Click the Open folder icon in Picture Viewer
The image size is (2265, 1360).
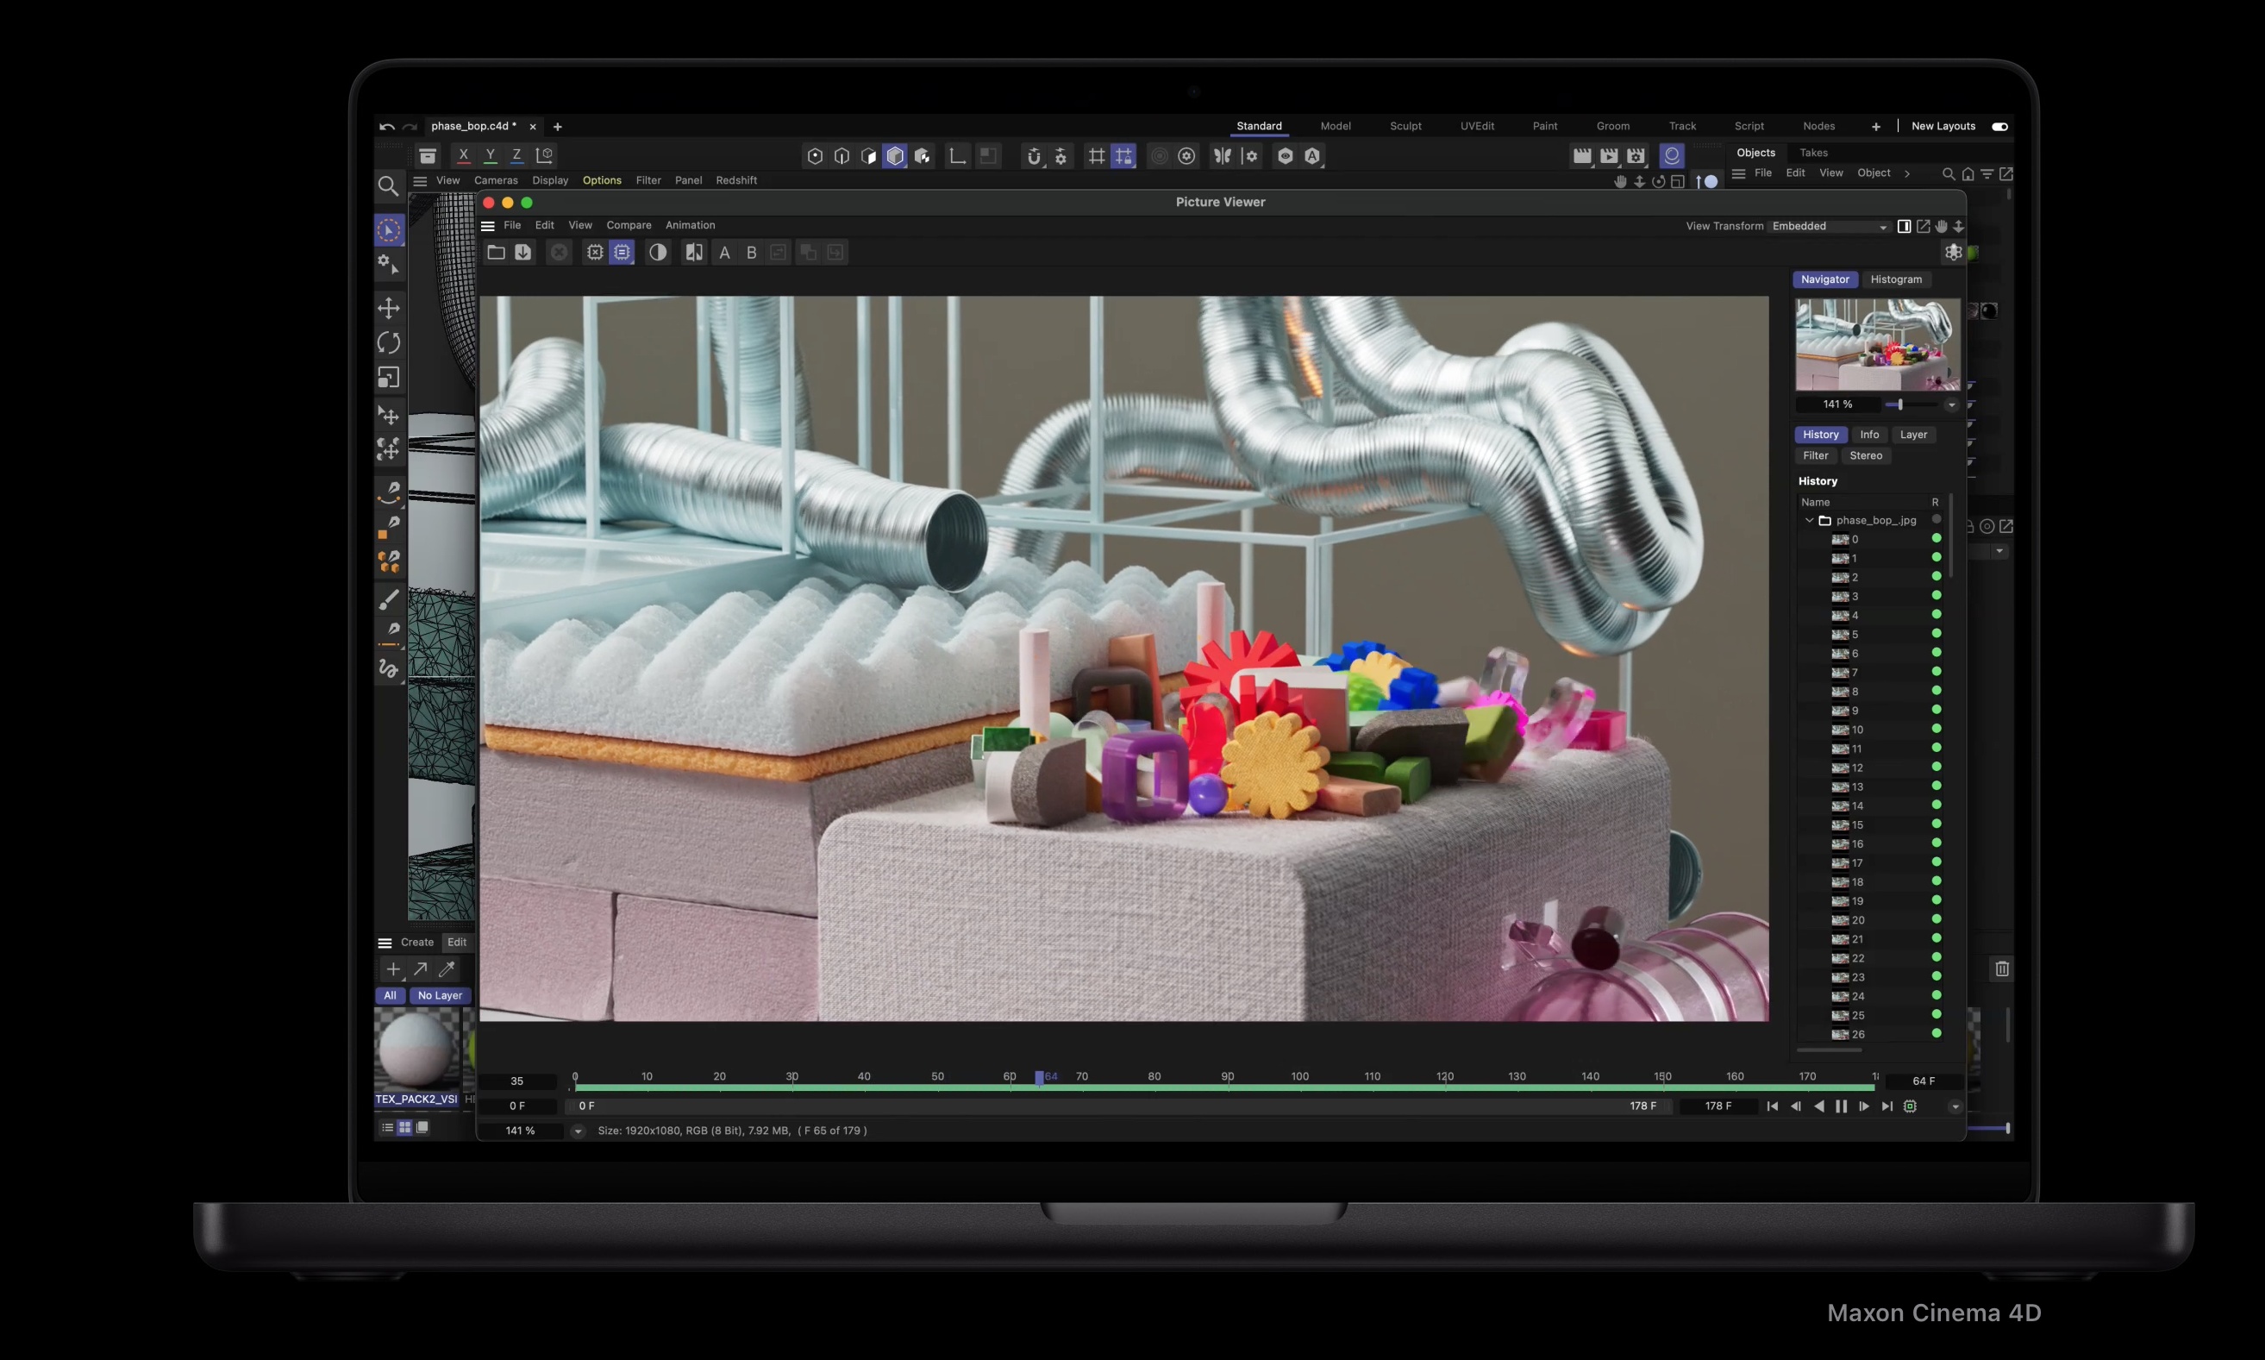[496, 252]
